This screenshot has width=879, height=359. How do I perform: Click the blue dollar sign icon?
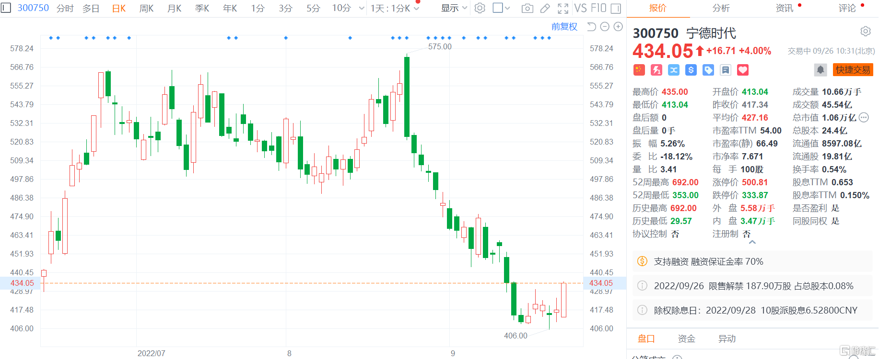tap(691, 70)
